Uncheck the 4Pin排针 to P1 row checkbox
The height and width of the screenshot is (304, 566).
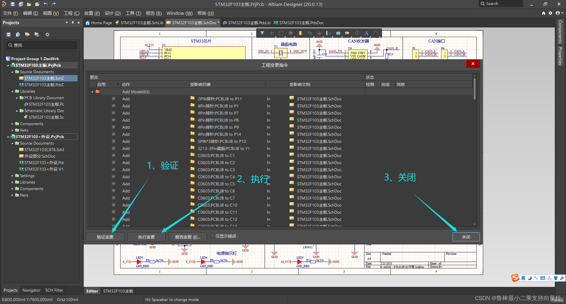(113, 106)
